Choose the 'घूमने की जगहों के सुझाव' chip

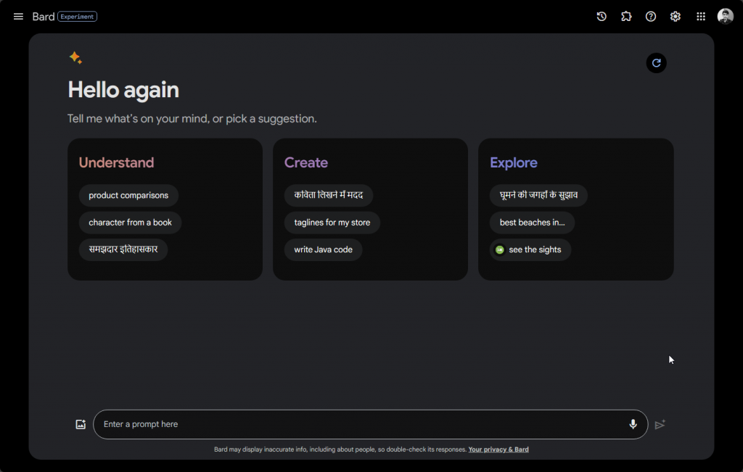[x=538, y=196]
